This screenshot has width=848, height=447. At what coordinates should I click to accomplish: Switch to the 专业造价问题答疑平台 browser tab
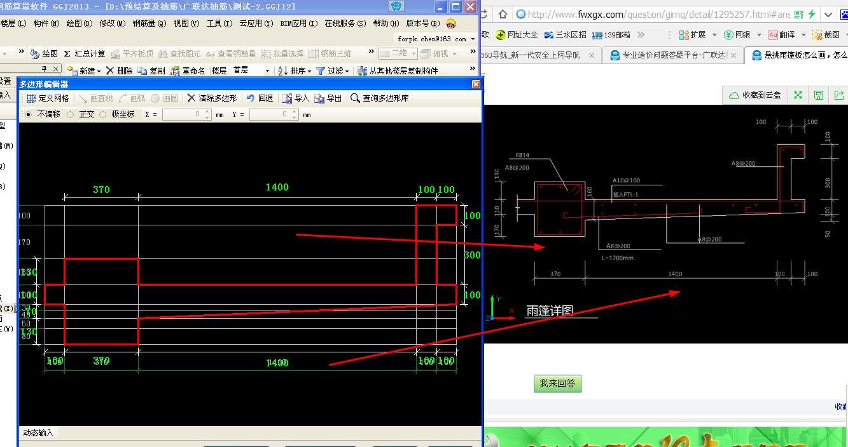click(668, 55)
